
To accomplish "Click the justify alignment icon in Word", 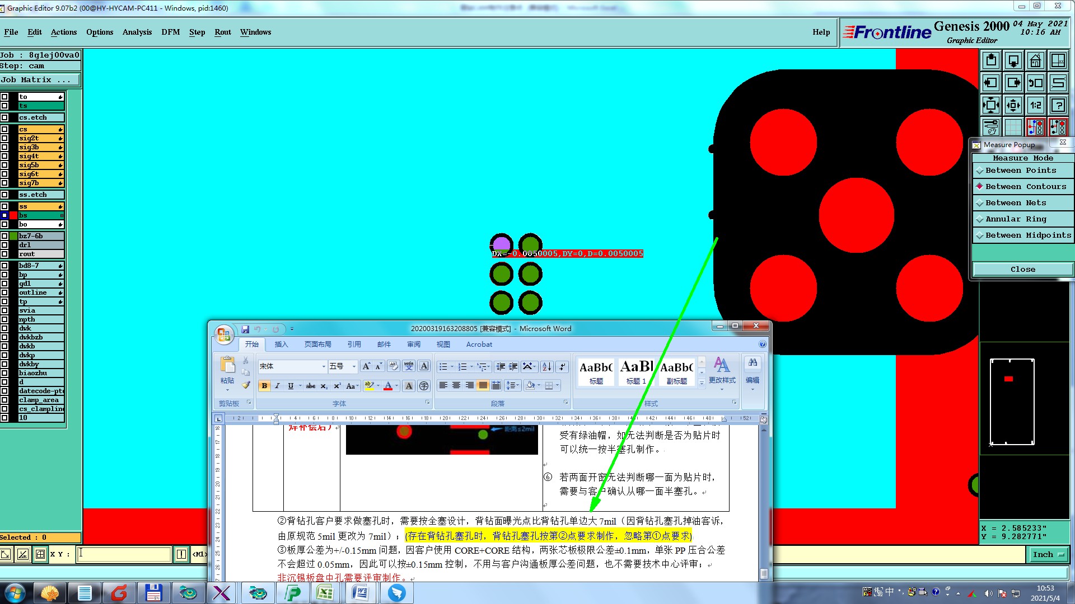I will coord(483,385).
